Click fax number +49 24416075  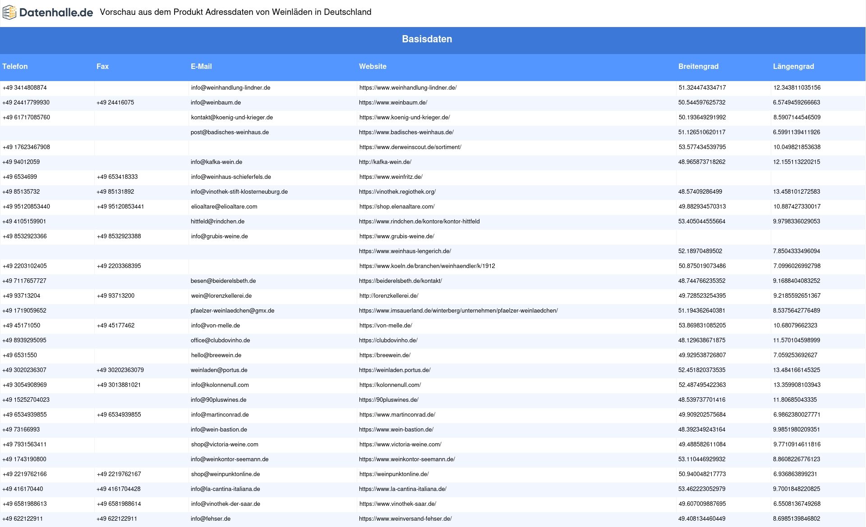tap(115, 103)
